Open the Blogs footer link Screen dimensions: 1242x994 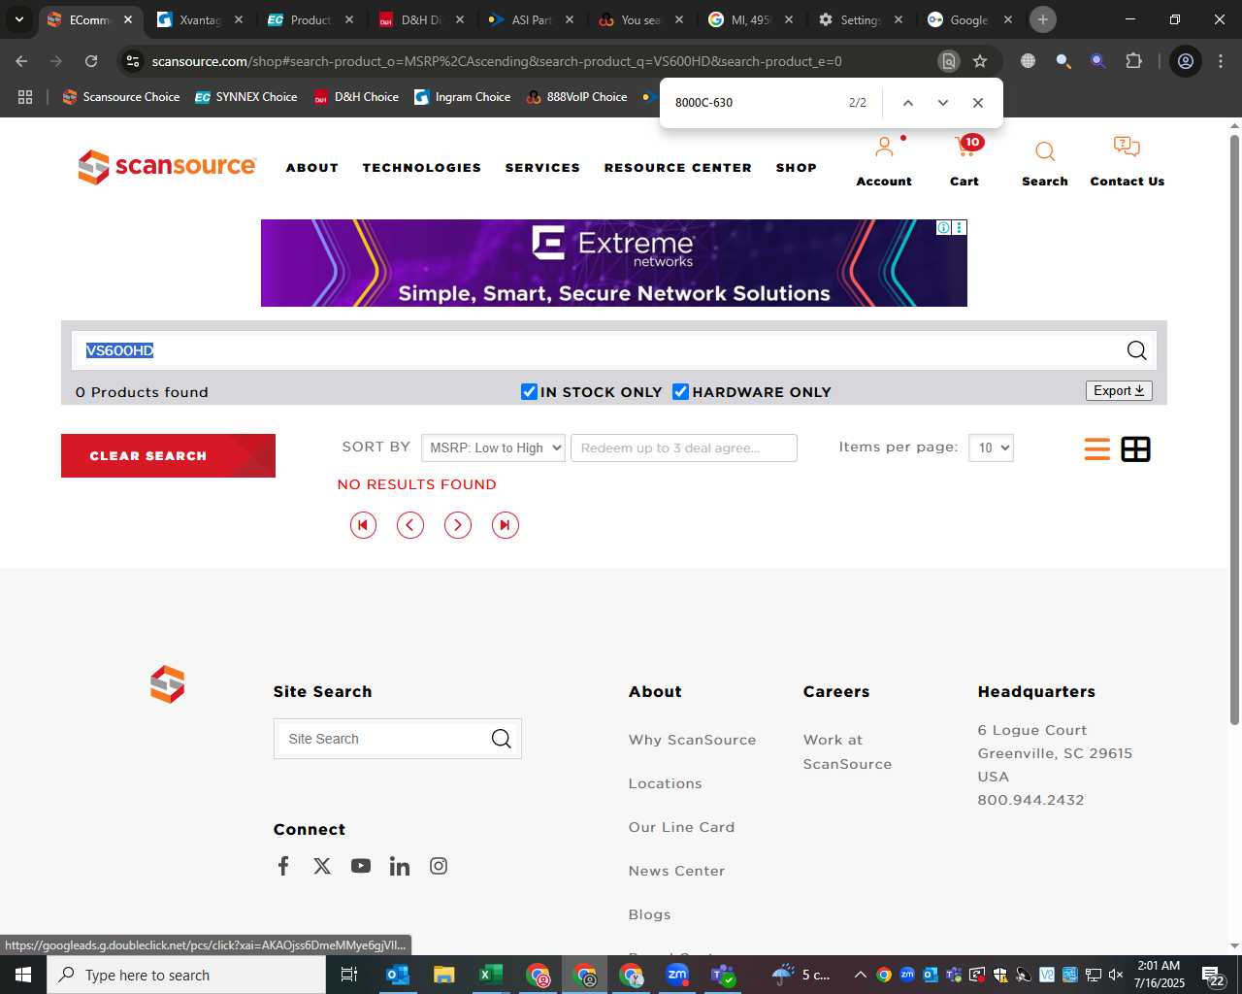(649, 914)
